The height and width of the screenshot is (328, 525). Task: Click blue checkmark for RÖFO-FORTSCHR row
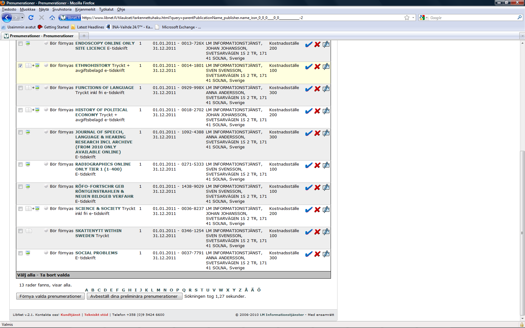click(x=309, y=187)
